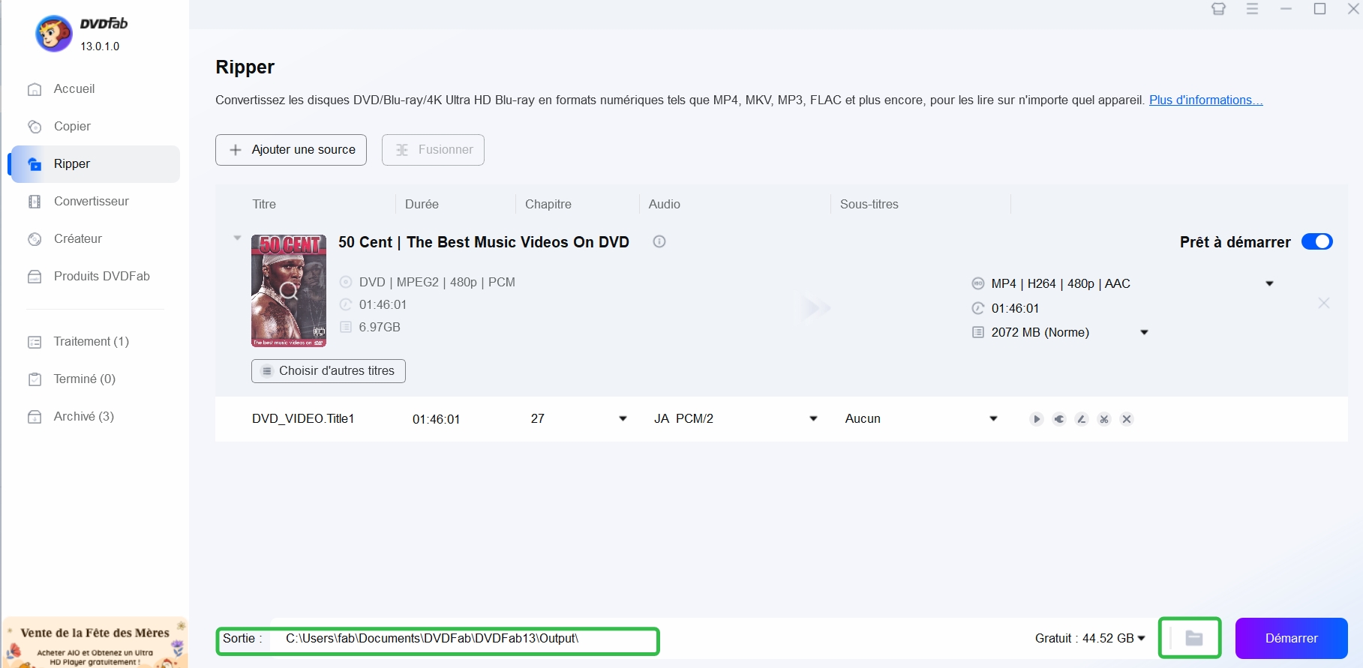Click the Fête des Mères promo banner
The image size is (1363, 668).
95,643
